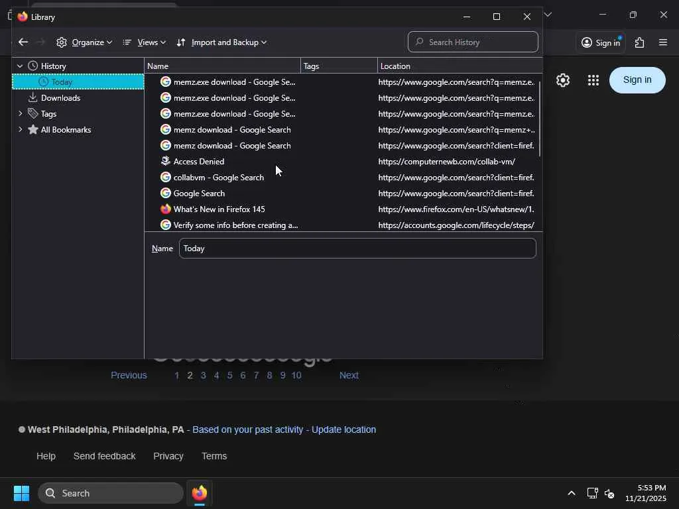Screen dimensions: 679x509
Task: Show hidden system tray icons
Action: point(571,493)
